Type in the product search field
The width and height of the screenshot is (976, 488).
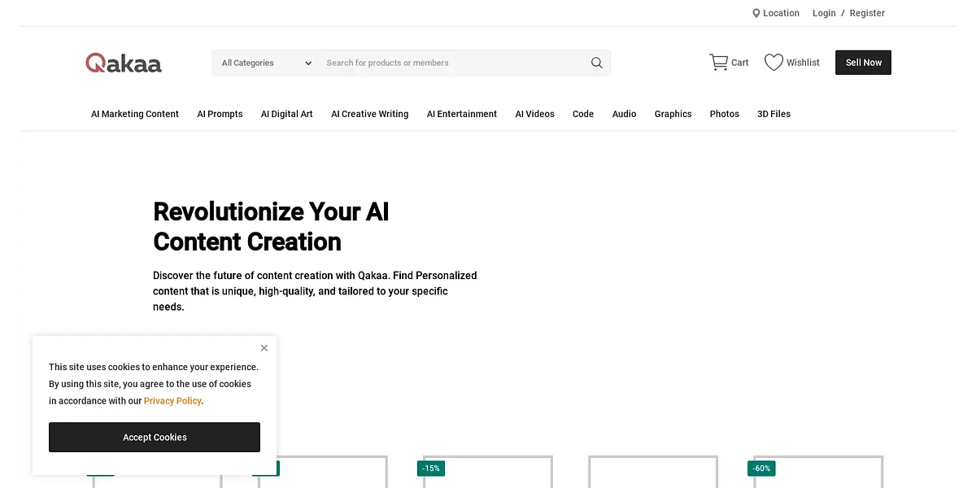tap(451, 63)
